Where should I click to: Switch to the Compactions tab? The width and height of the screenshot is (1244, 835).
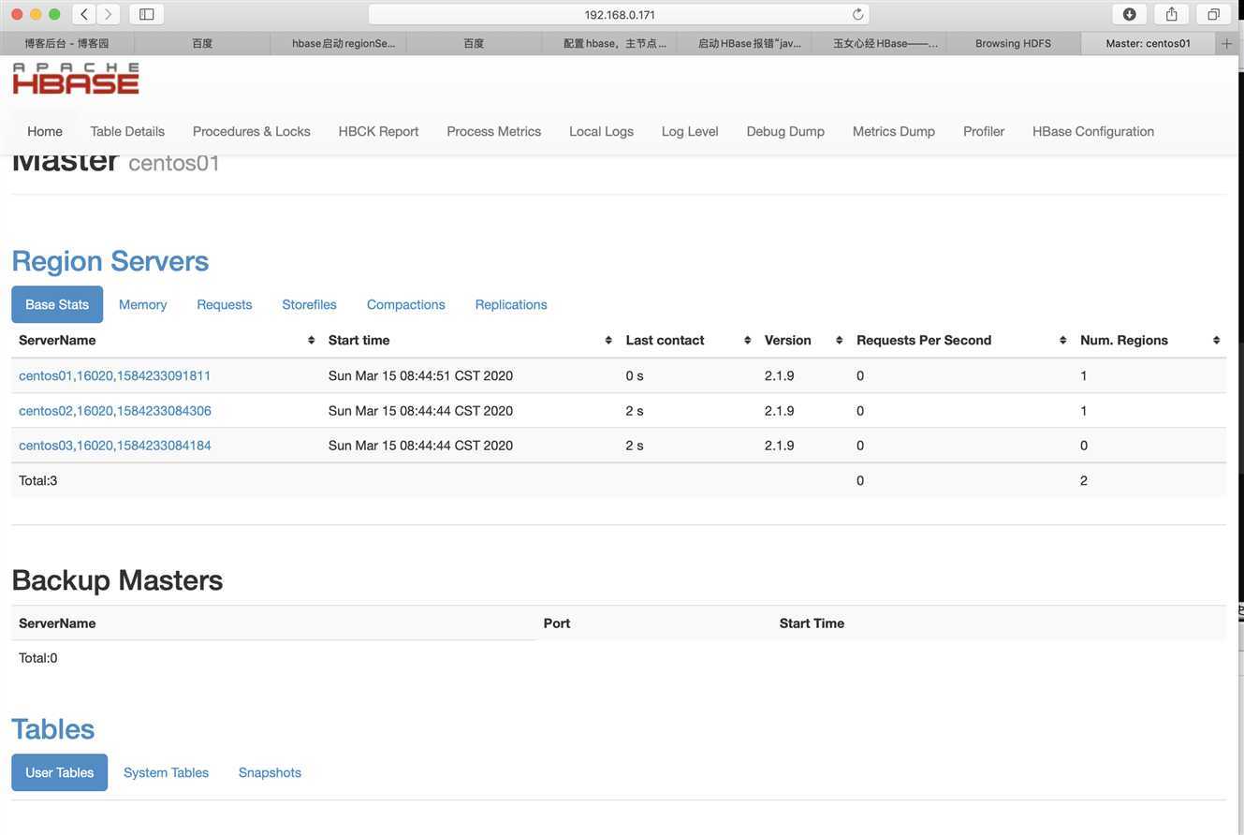406,304
